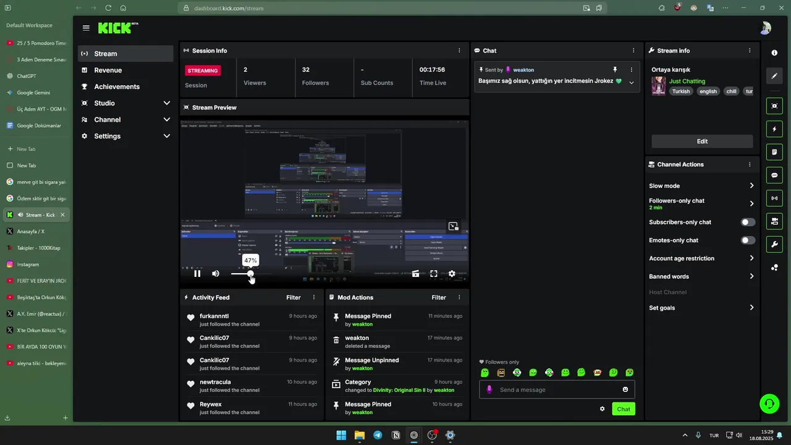
Task: Toggle the chat bubble icon in right sidebar
Action: point(774,176)
